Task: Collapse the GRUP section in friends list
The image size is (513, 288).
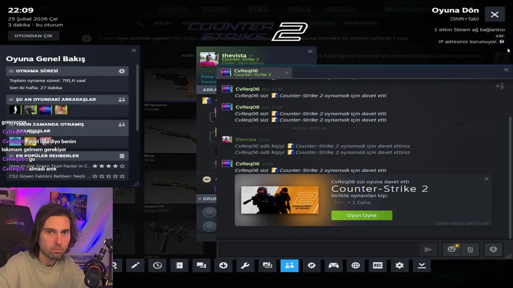Action: pos(200,198)
